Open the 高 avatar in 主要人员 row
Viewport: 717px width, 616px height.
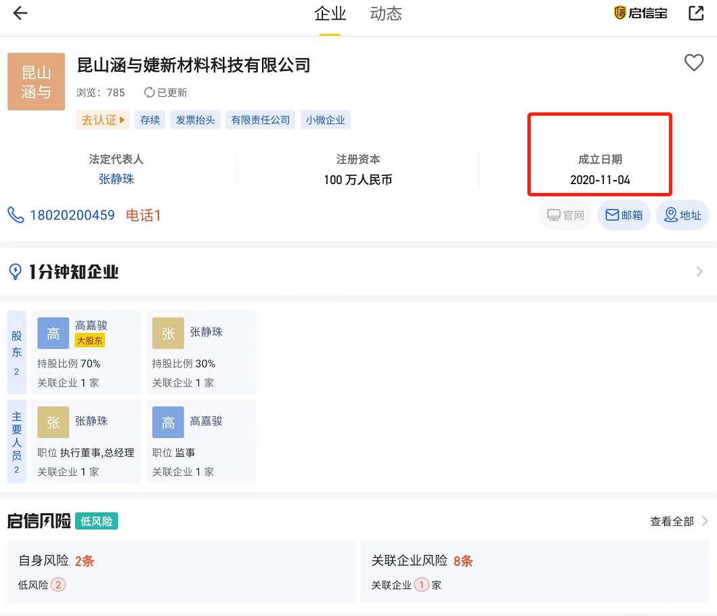click(168, 422)
